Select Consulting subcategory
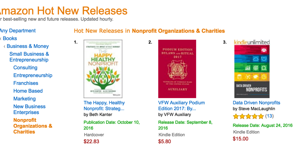 (x=25, y=68)
